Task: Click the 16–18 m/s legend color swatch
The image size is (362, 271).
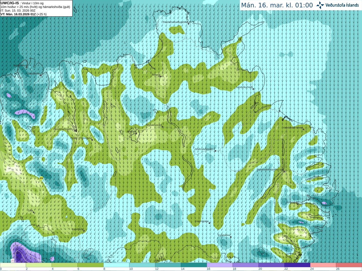Action: tap(220, 265)
